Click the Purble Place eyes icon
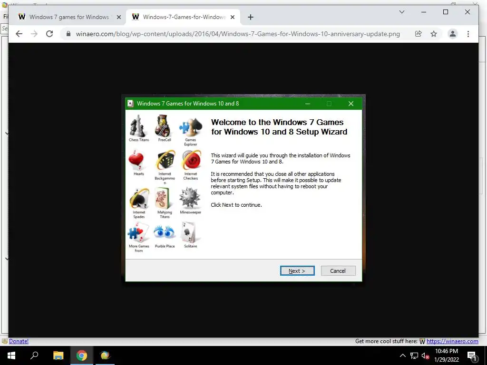Image resolution: width=487 pixels, height=365 pixels. point(164,232)
